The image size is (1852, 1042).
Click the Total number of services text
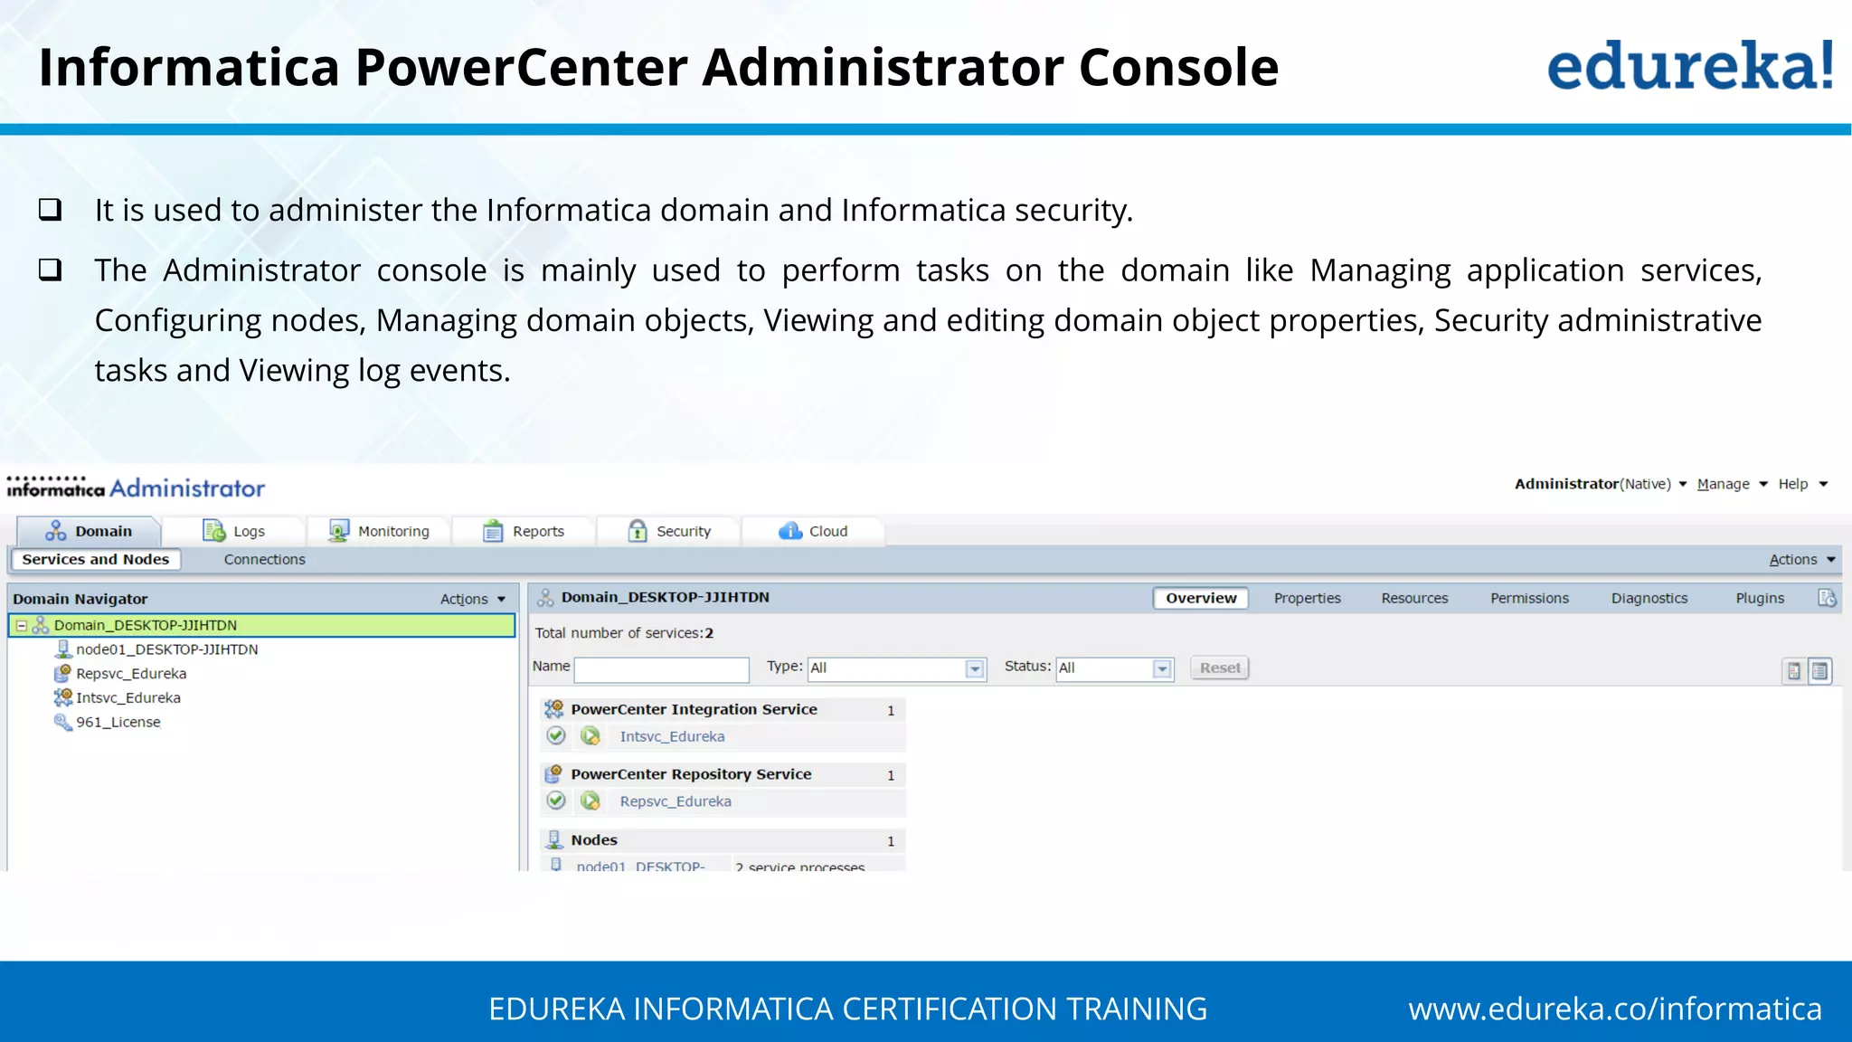click(624, 633)
